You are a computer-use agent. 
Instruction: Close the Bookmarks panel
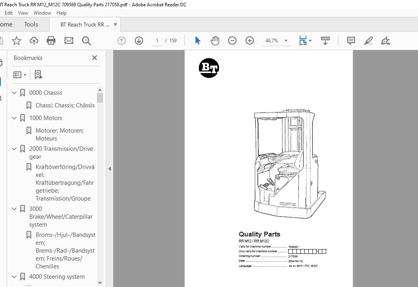(95, 58)
